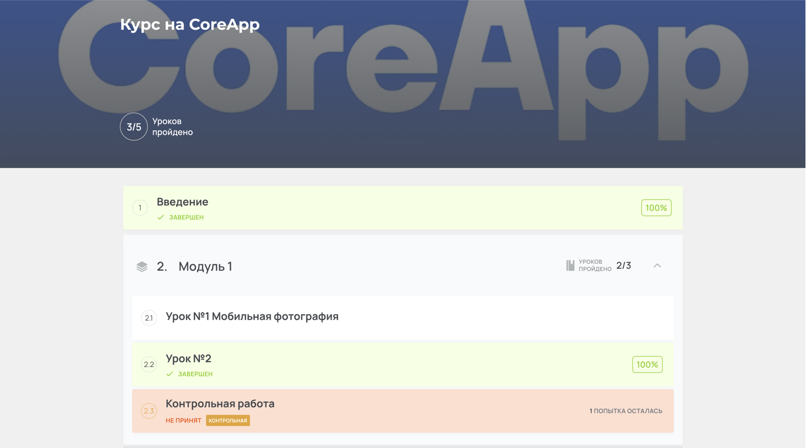The image size is (806, 448).
Task: Open the Урок №2 lesson
Action: pos(403,365)
